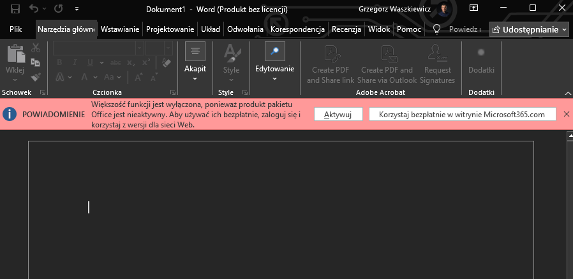
Task: Open Schowek dialog launcher
Action: point(43,92)
